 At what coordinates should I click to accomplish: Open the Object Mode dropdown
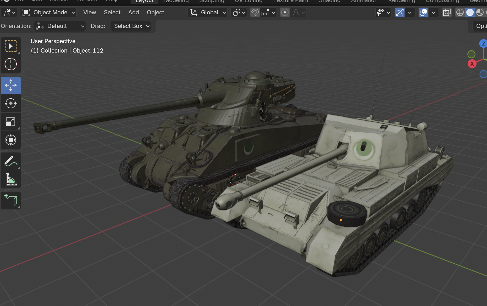coord(48,12)
